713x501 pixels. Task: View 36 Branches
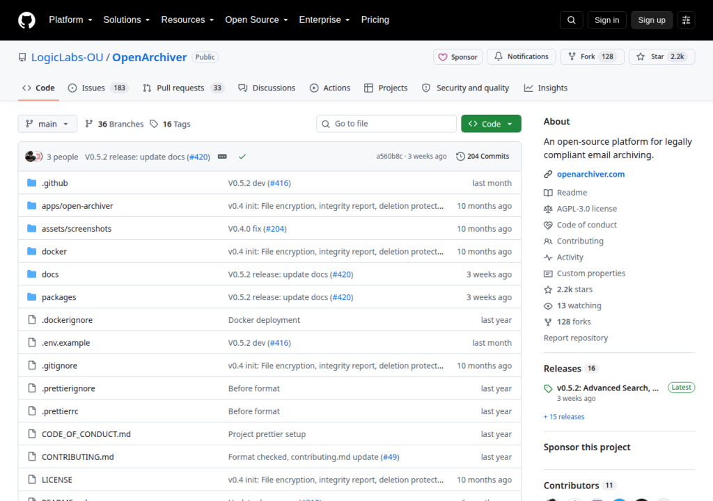pyautogui.click(x=115, y=124)
